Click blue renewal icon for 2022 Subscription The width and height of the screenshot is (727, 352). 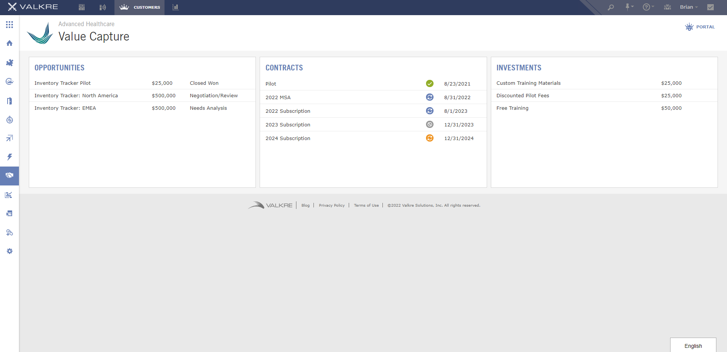coord(429,111)
